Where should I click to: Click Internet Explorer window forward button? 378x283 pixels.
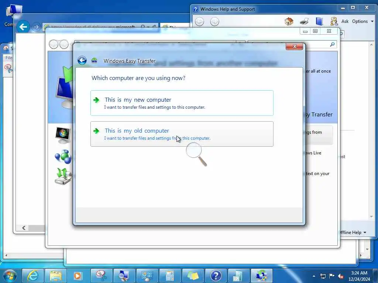pyautogui.click(x=36, y=27)
